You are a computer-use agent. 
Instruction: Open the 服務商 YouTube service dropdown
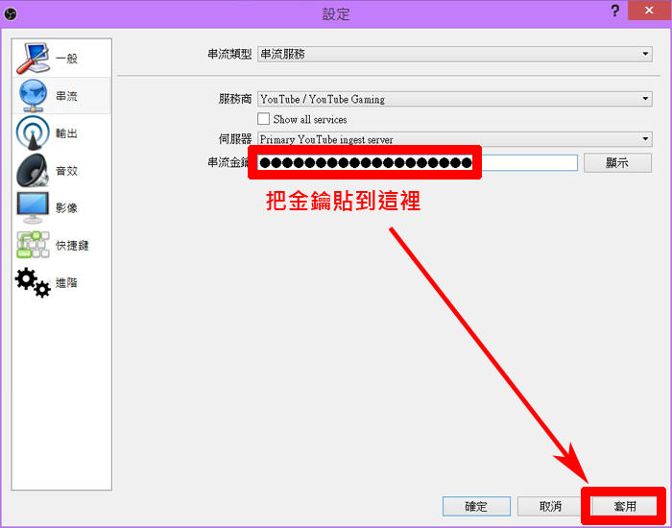(455, 99)
